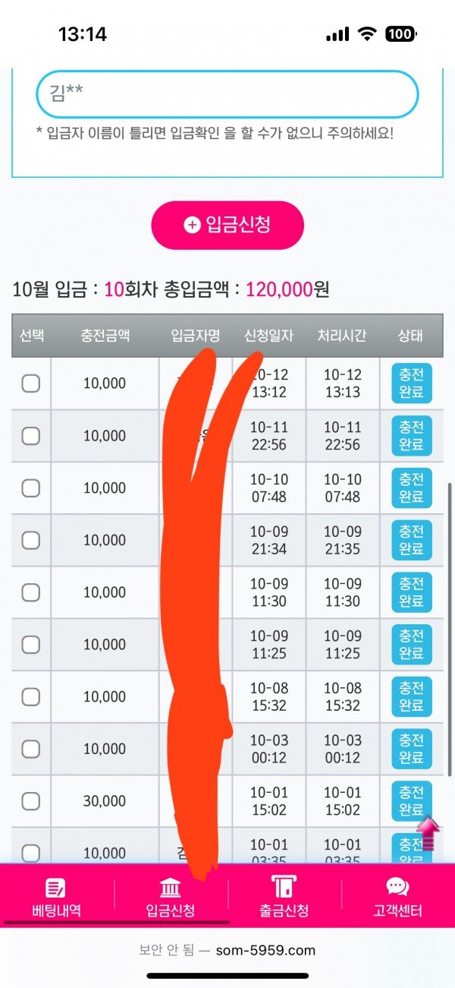Click the depositor name input field

pos(227,94)
